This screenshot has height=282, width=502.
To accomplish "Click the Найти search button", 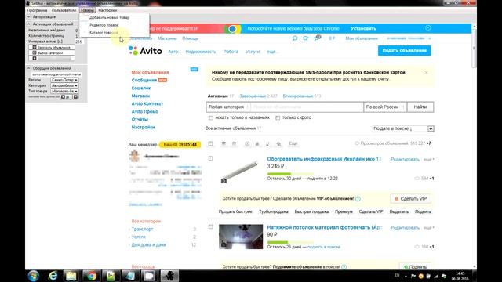I will click(x=420, y=107).
